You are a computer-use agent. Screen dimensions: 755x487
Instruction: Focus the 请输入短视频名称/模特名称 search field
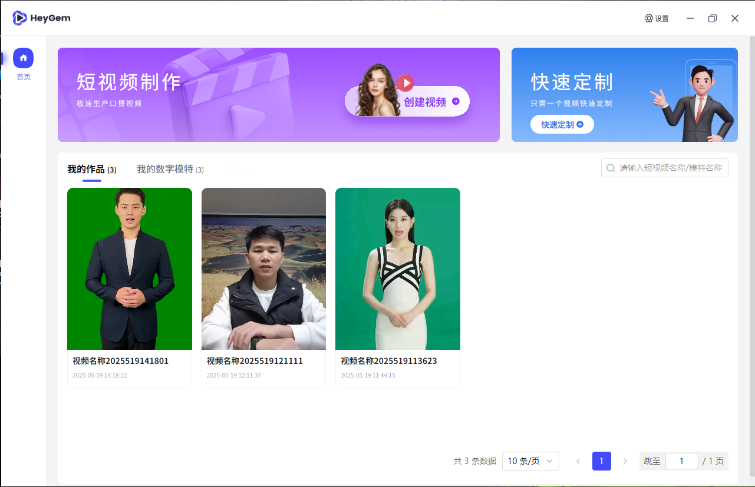[x=665, y=168]
